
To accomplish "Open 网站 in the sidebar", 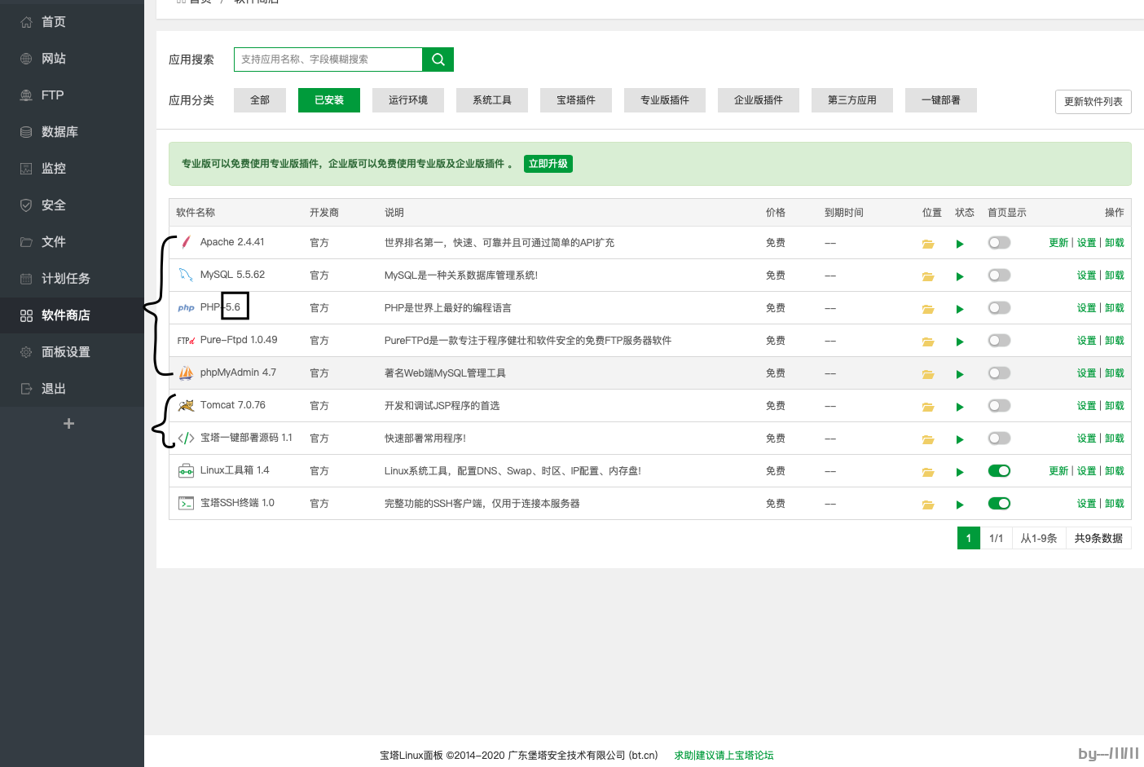I will click(x=72, y=59).
